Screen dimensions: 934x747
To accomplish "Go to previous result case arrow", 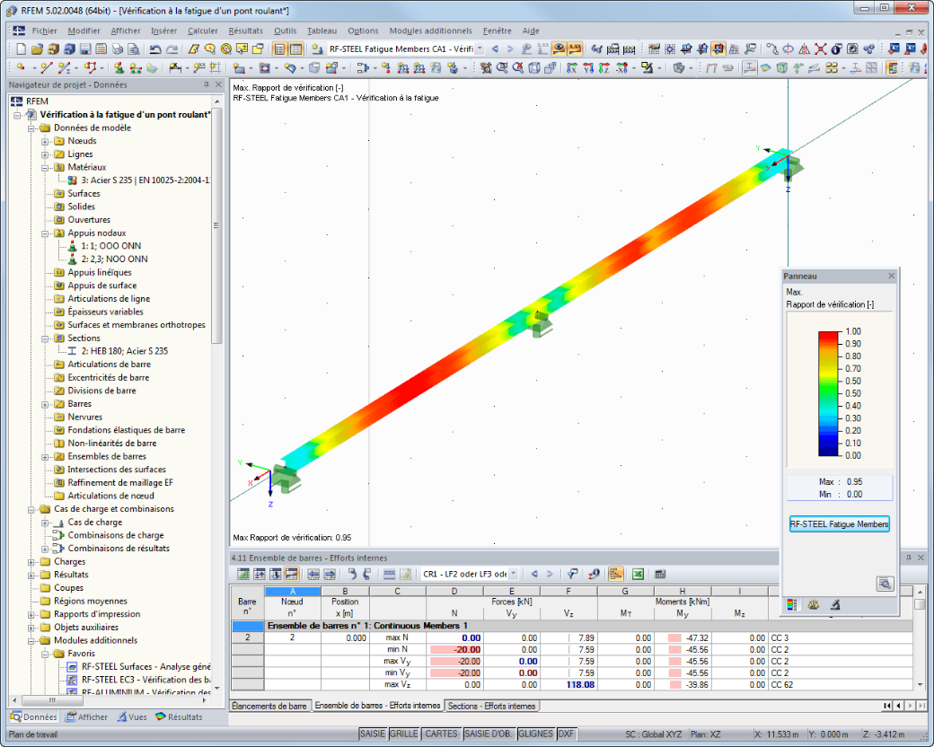I will coord(495,48).
